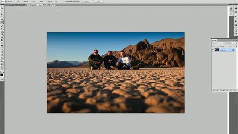This screenshot has width=238, height=134.
Task: Click the layer Fill value field
Action: click(x=234, y=46)
